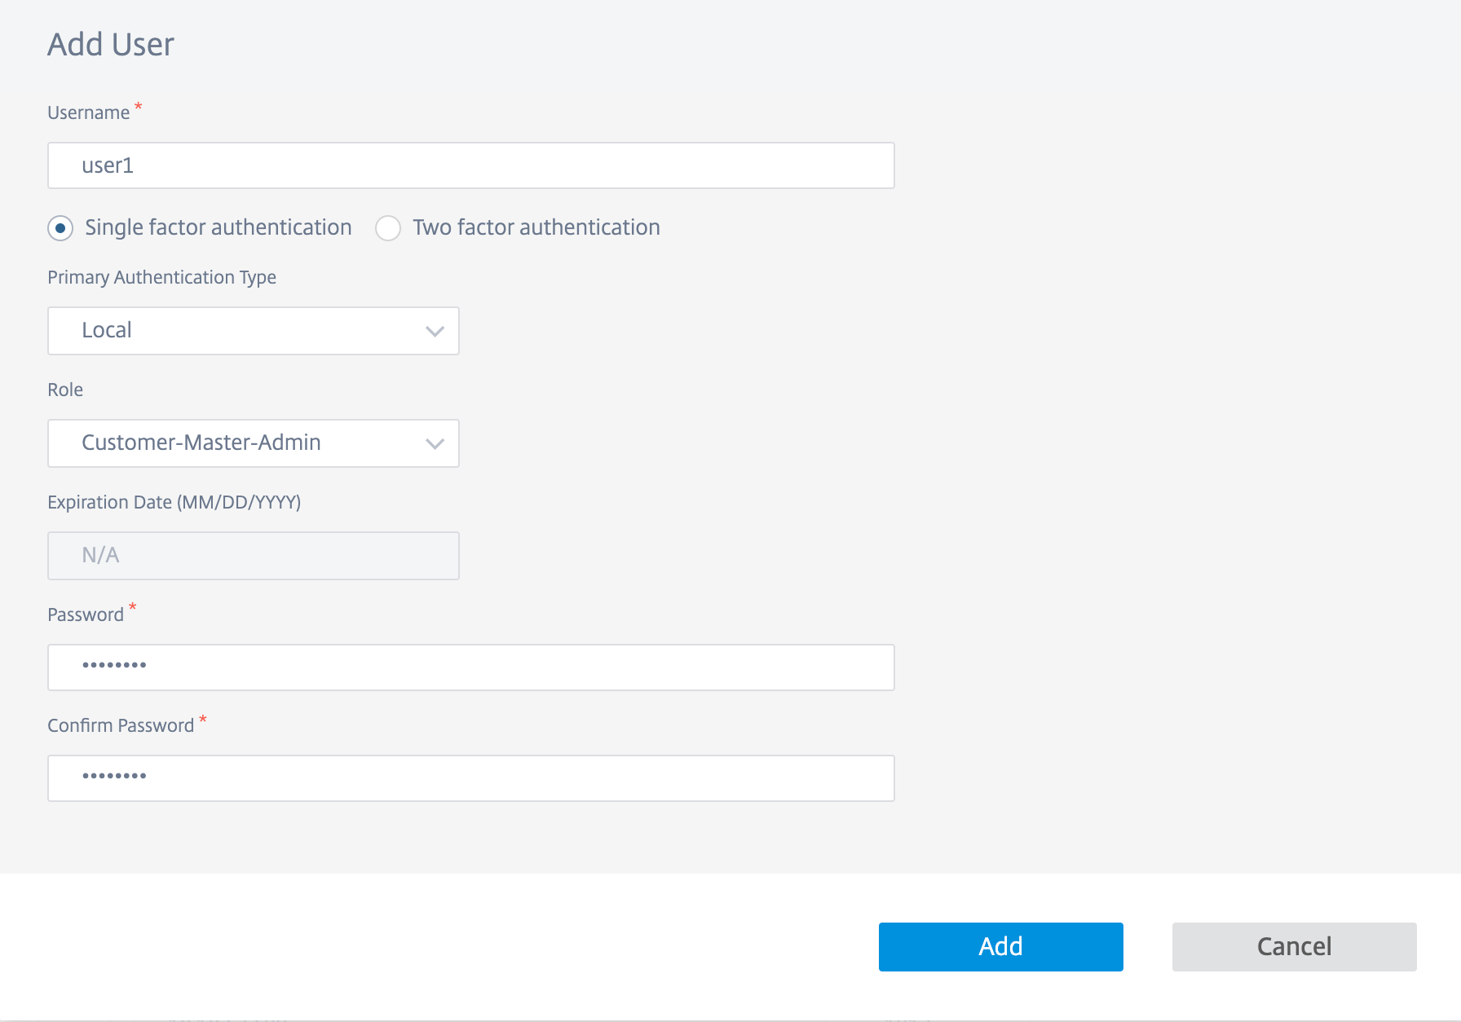Focus the Password input field

click(x=471, y=667)
